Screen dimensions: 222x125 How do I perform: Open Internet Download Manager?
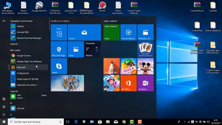point(28,38)
